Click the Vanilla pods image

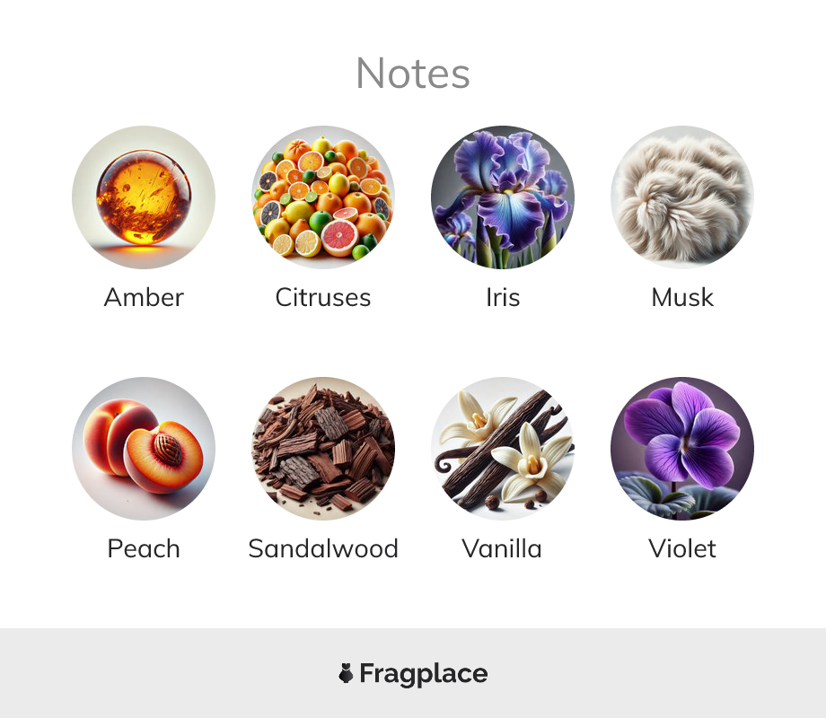click(x=503, y=448)
